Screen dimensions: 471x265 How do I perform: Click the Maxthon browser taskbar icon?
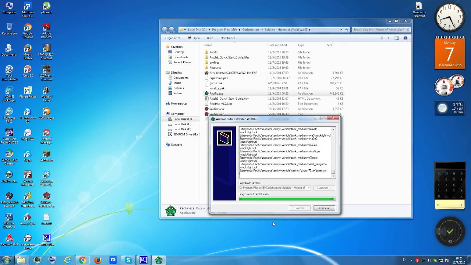[x=113, y=260]
